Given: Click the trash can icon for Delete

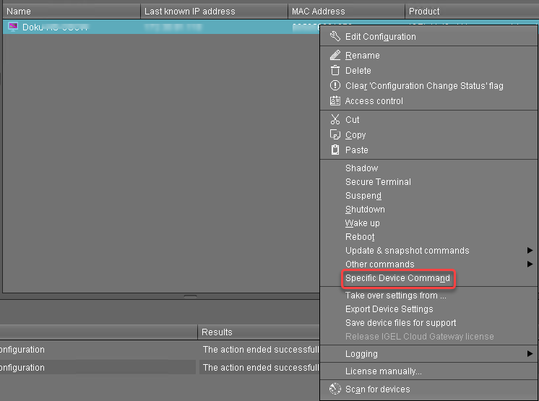Looking at the screenshot, I should click(x=335, y=71).
